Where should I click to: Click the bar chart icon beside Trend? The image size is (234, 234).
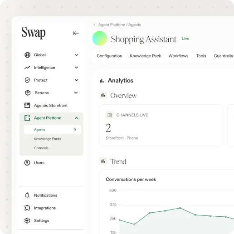(x=103, y=161)
